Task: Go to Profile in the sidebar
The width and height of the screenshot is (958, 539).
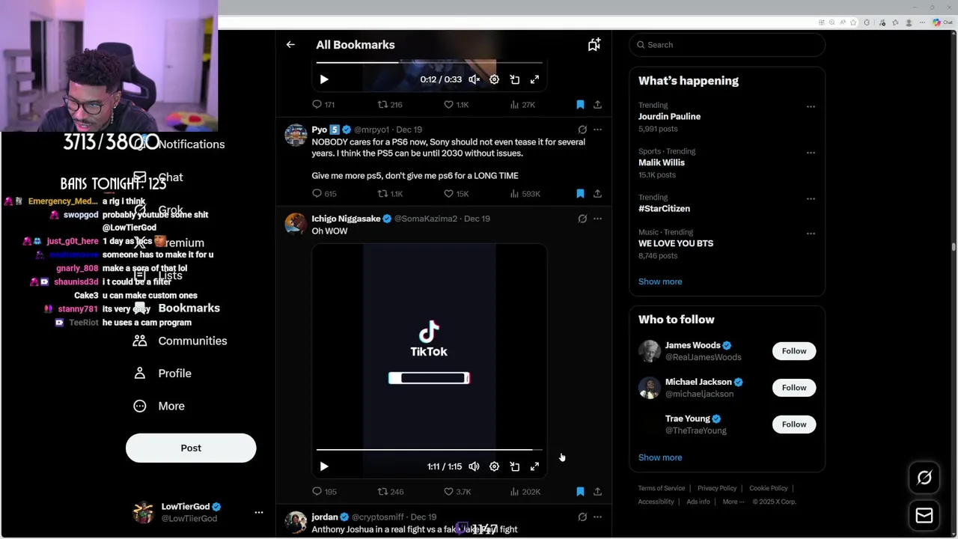Action: click(162, 374)
